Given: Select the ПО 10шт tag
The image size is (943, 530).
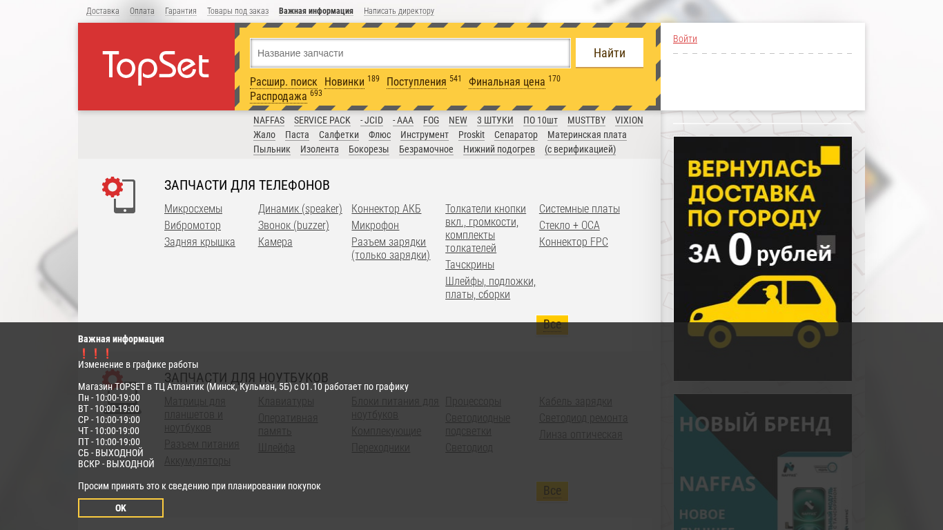Looking at the screenshot, I should tap(541, 120).
